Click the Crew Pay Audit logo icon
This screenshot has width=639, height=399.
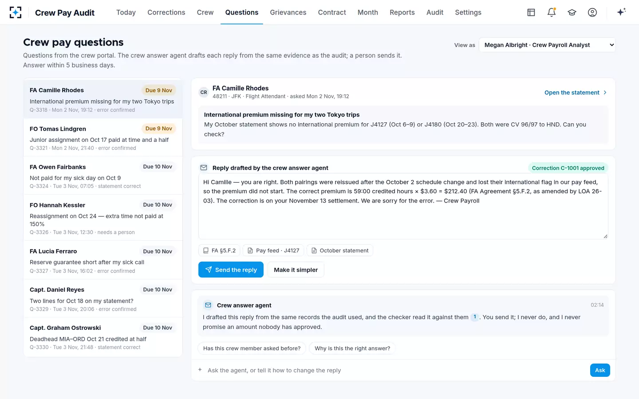coord(16,12)
